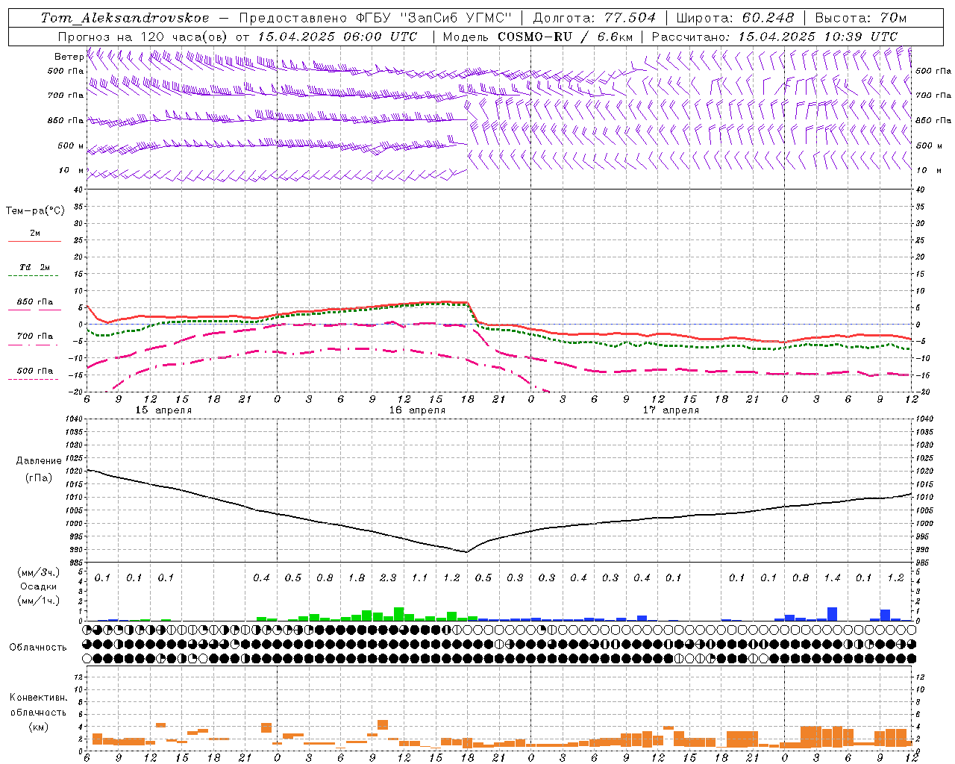
Task: Click the 15 апреля date label
Action: click(x=163, y=410)
